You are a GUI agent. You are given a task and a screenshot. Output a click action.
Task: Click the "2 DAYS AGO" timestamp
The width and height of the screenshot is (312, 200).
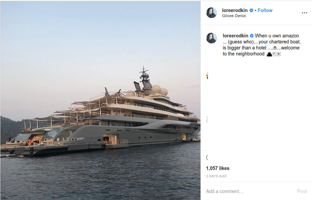coord(216,176)
